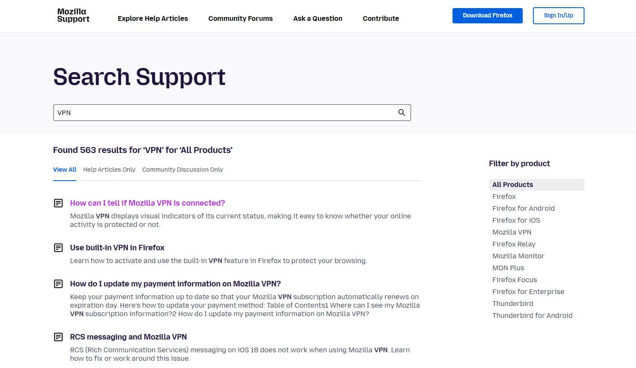636x368 pixels.
Task: Click the Download Firefox button
Action: click(x=487, y=15)
